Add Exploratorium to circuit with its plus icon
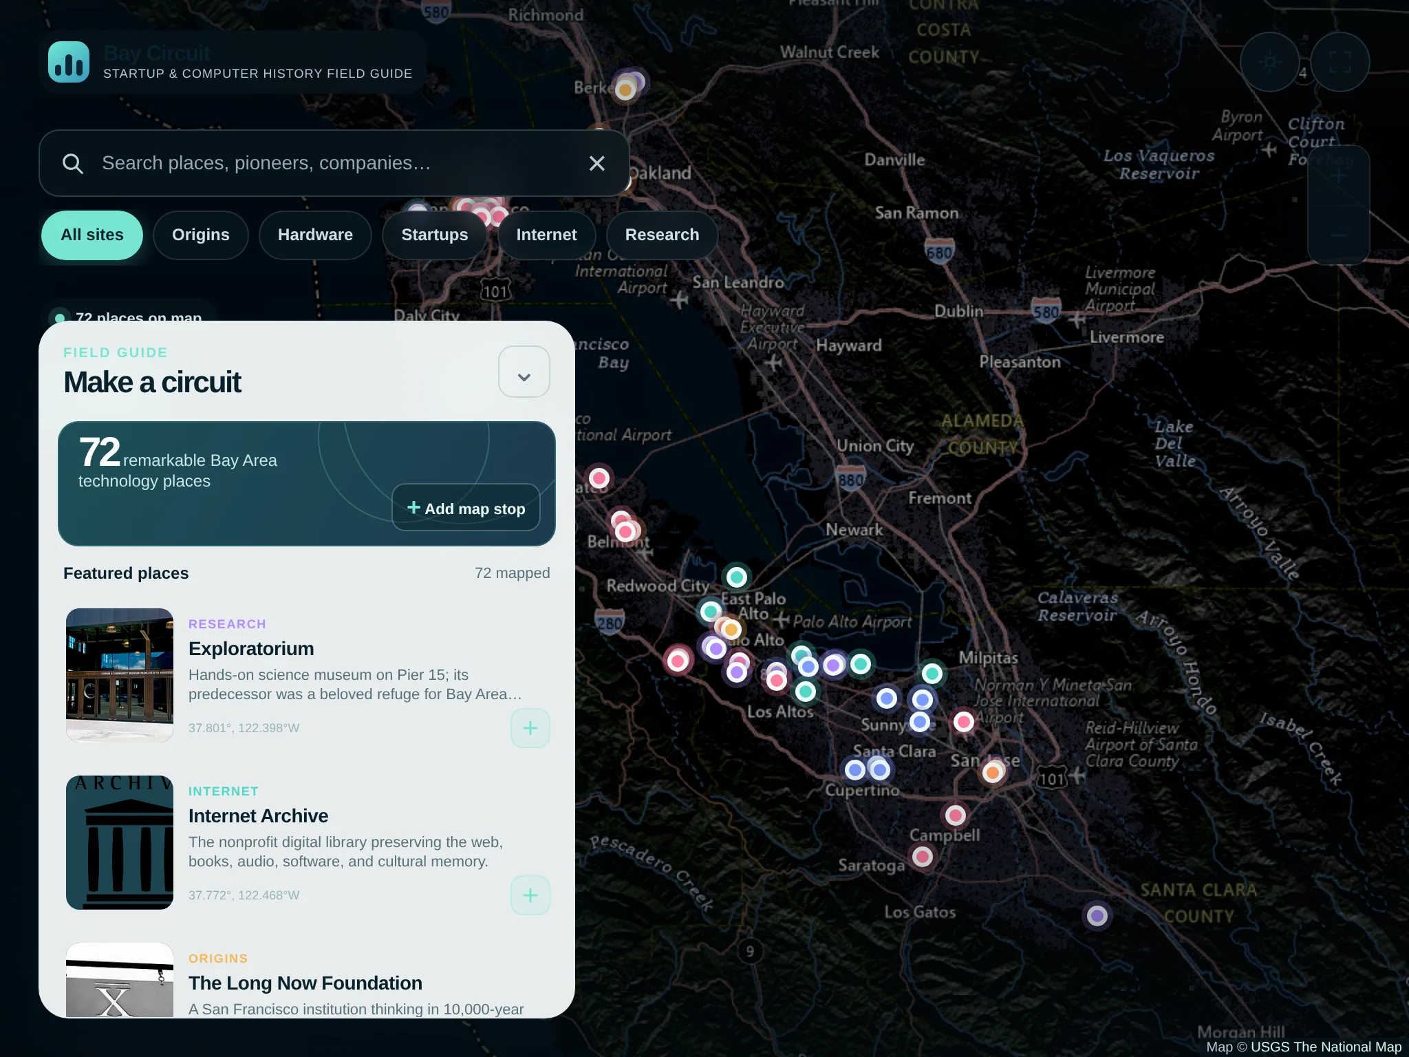 click(530, 728)
